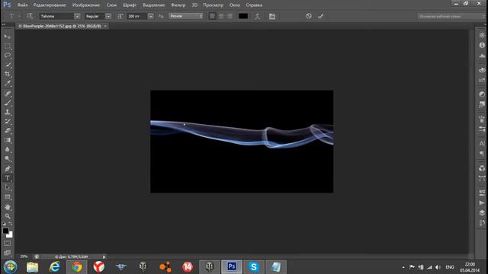Select the Dodge tool
The width and height of the screenshot is (488, 274).
click(8, 159)
